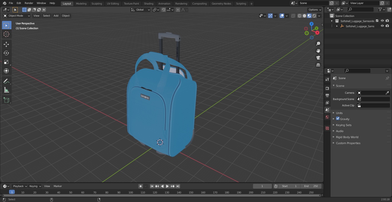Click the Select Box tool
Viewport: 392px width, 202px height.
[6, 25]
